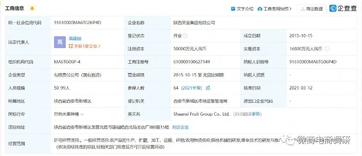Select company name 陕西果业集团有限公司
Viewport: 362px width, 156px height.
coord(194,23)
